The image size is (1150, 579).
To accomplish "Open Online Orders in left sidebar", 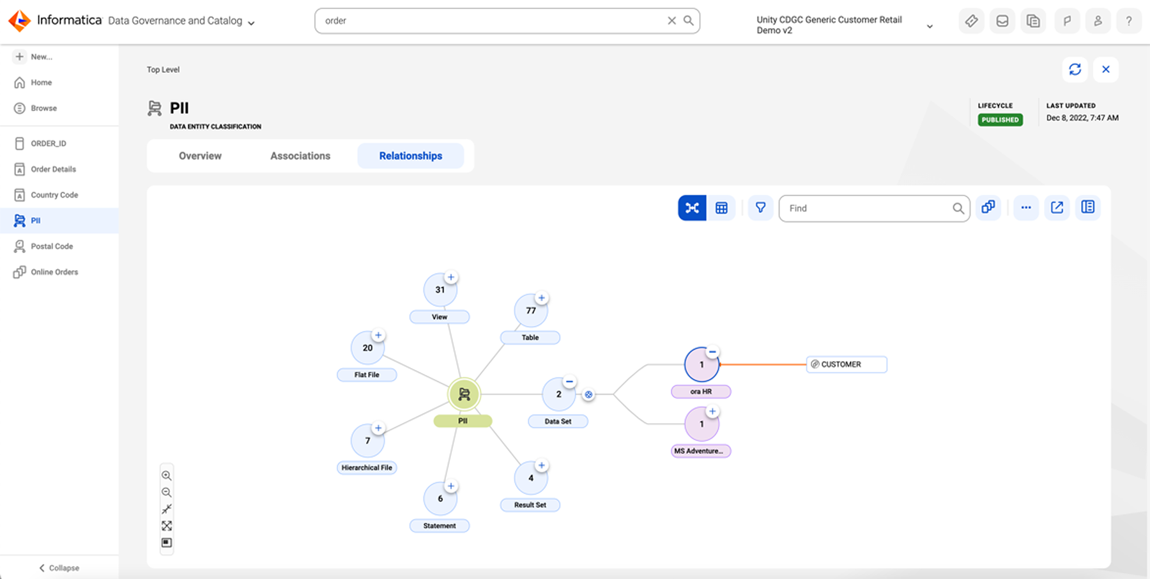I will 54,272.
